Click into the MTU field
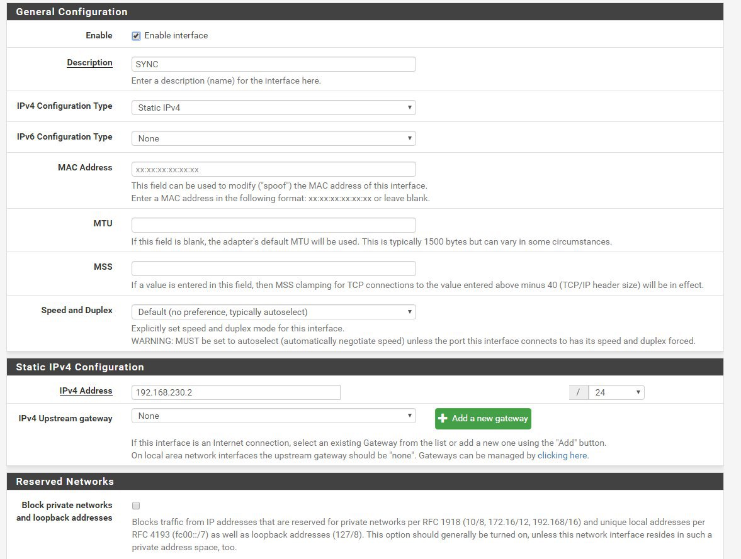The width and height of the screenshot is (741, 559). click(x=274, y=225)
